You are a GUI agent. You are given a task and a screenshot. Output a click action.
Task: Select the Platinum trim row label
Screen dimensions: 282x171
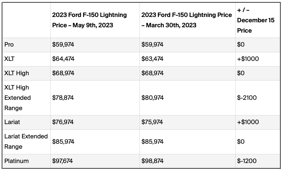pyautogui.click(x=16, y=161)
